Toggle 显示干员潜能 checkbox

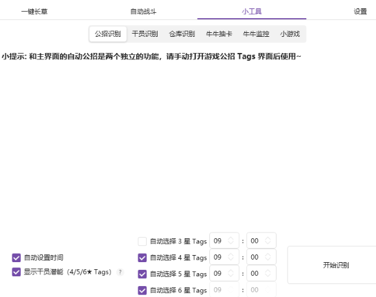click(x=16, y=272)
